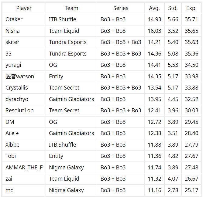
Task: Click Tundra Esports in skiter's row
Action: 68,42
